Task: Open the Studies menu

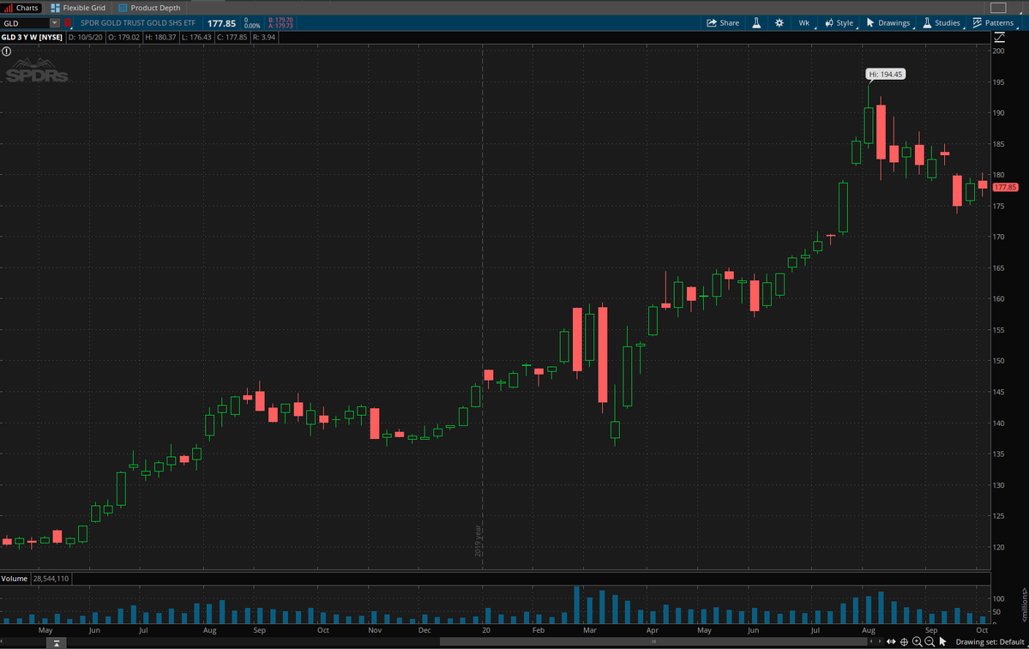Action: click(941, 23)
